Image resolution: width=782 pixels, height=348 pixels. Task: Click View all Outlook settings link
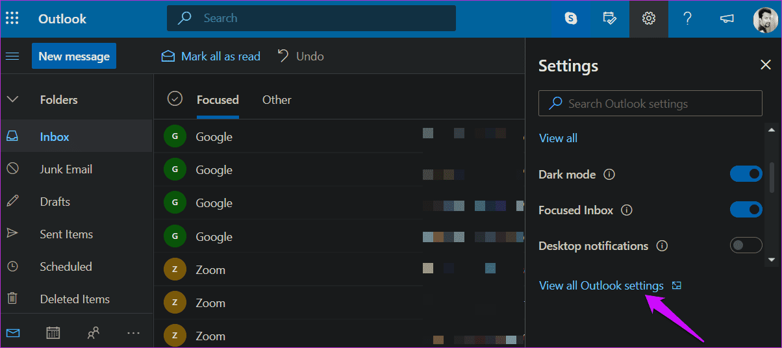[601, 286]
